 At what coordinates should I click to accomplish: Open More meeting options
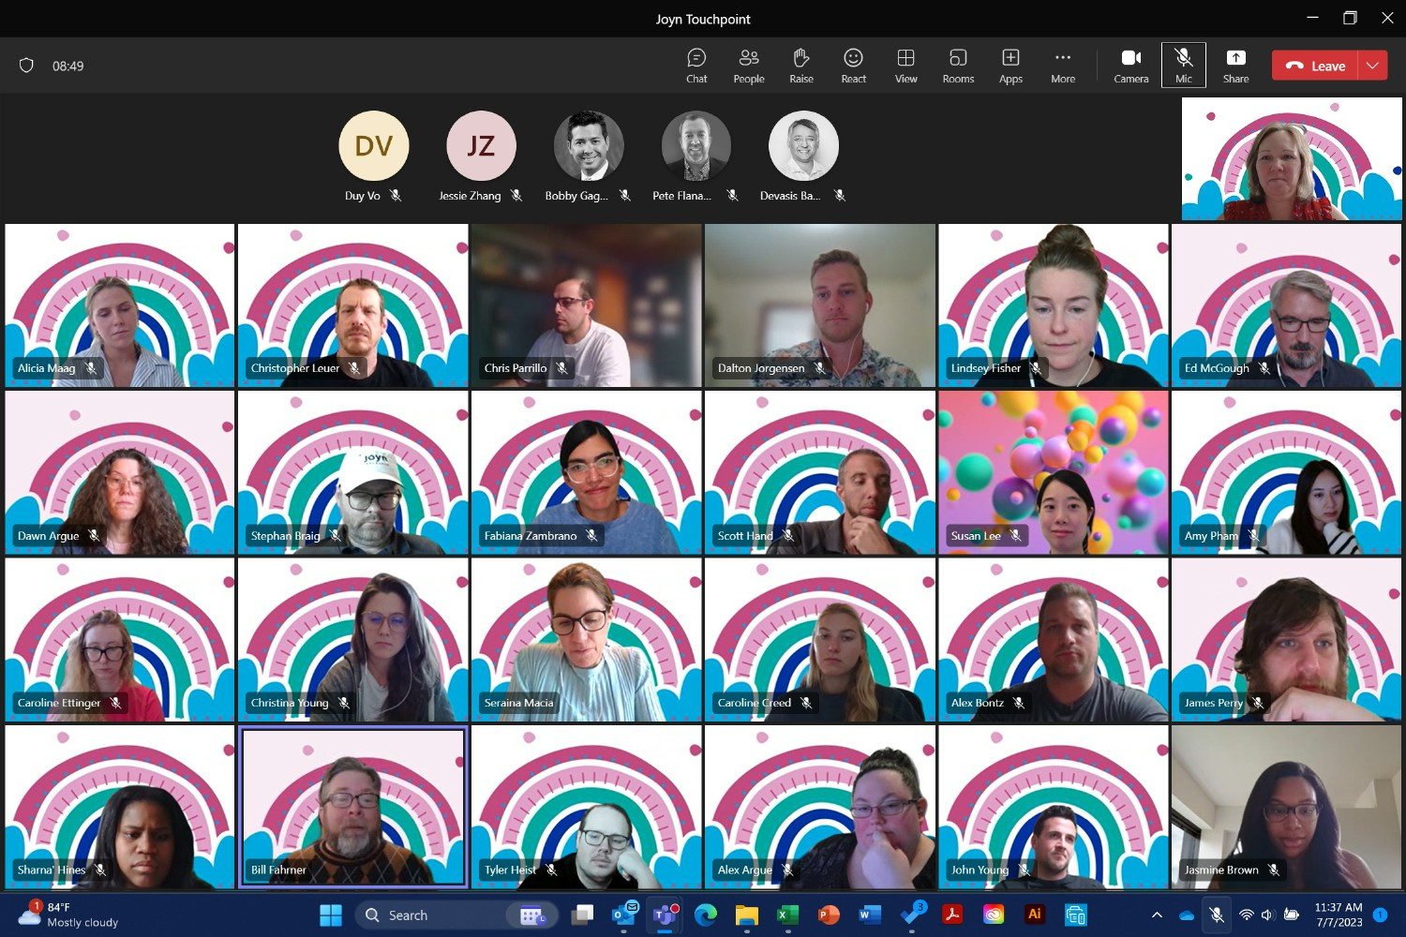[x=1063, y=66]
